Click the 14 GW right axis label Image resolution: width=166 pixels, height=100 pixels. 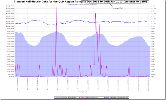click(152, 6)
